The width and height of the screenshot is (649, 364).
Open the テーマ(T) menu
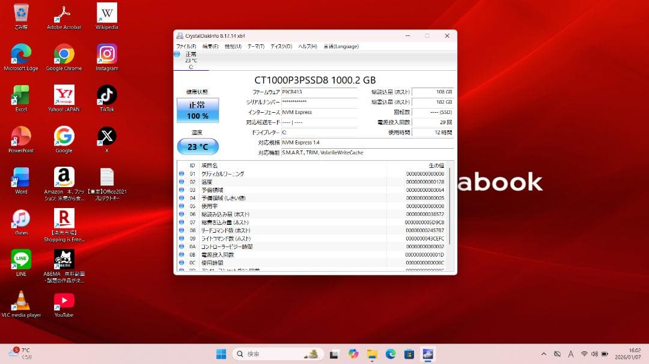(253, 46)
